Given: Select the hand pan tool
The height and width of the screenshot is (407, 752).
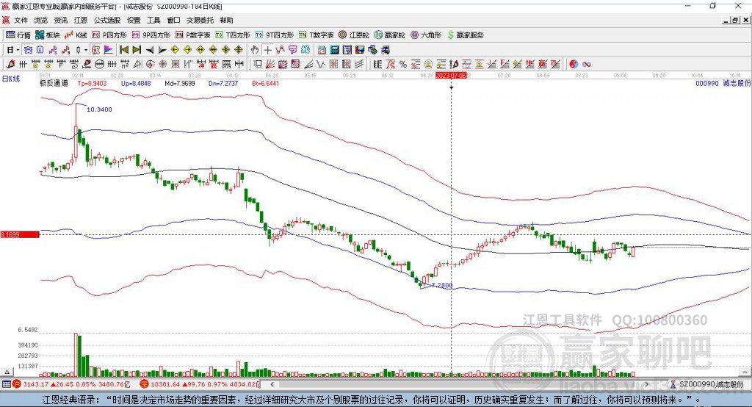Looking at the screenshot, I should point(255,50).
